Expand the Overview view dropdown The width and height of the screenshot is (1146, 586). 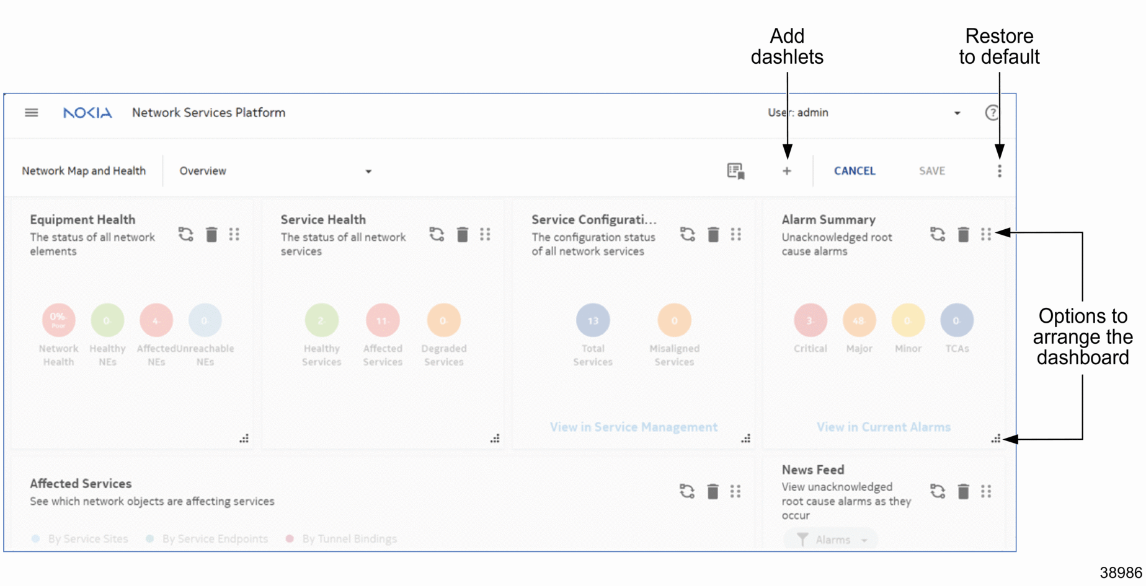tap(368, 172)
